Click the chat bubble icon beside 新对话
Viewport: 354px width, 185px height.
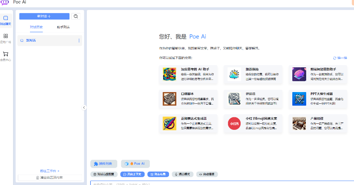click(x=22, y=41)
